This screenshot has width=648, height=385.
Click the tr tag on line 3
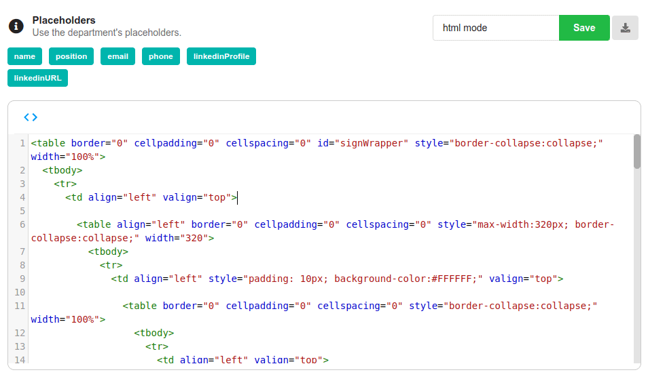click(65, 184)
